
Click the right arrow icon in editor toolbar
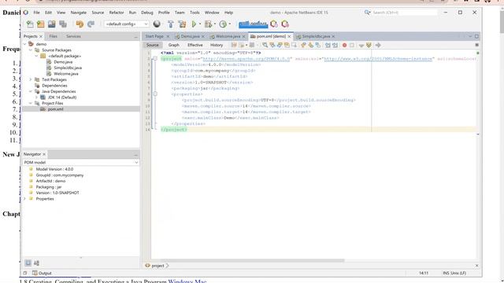click(x=378, y=46)
